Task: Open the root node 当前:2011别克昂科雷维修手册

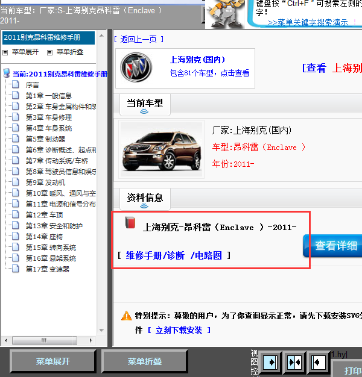Action: pyautogui.click(x=60, y=74)
